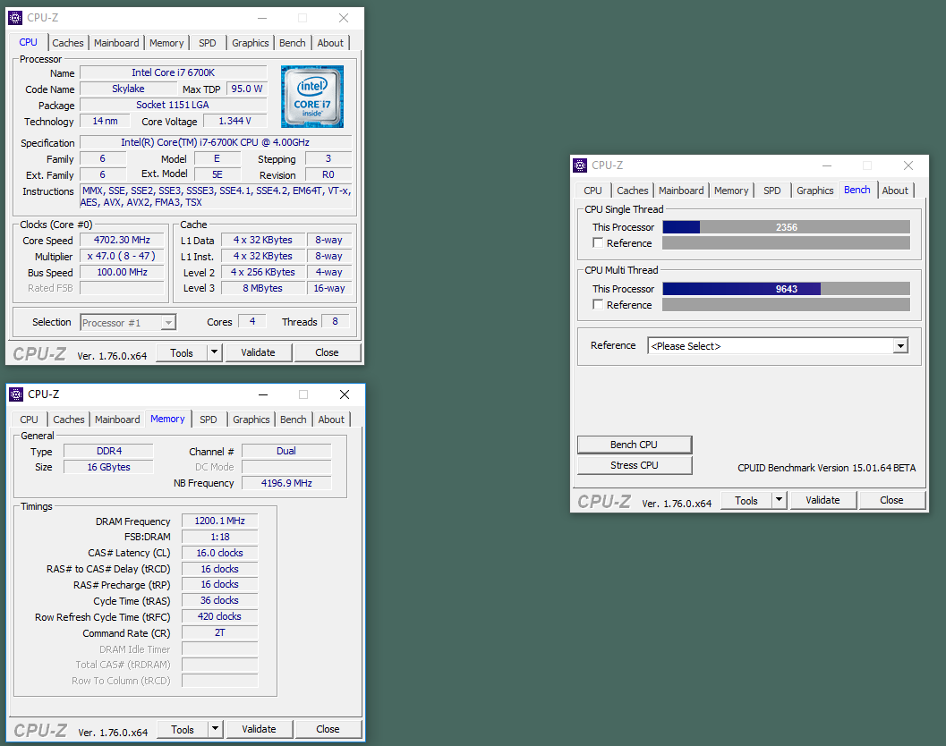Open Graphics tab in the benchmark window
The height and width of the screenshot is (746, 946).
click(x=815, y=191)
